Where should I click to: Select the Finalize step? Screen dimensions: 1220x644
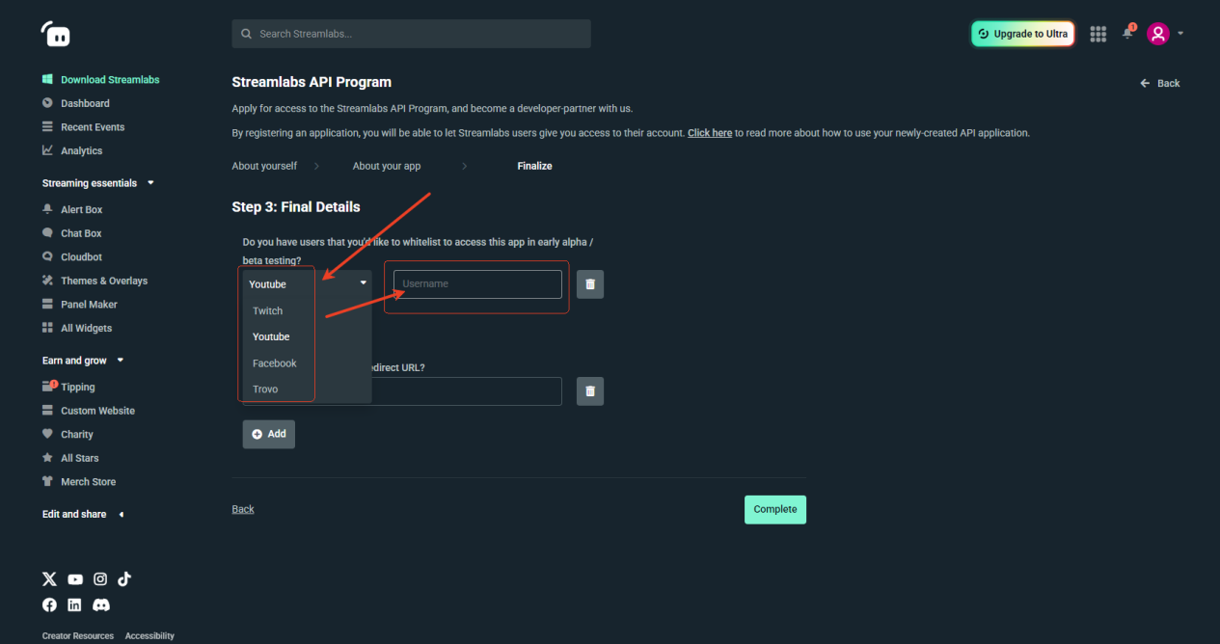pyautogui.click(x=534, y=166)
